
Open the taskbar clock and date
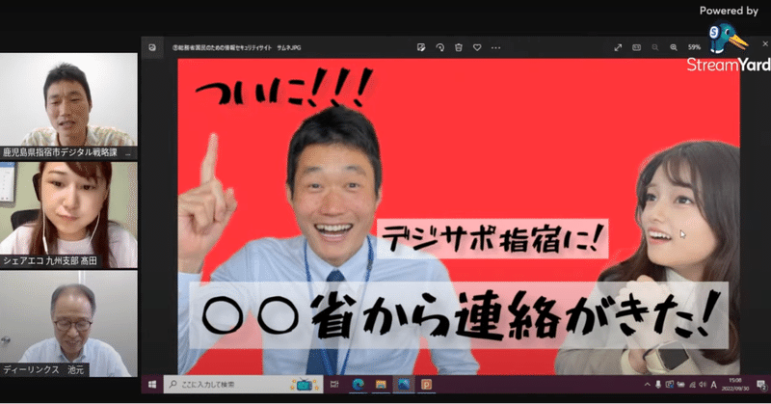click(735, 385)
